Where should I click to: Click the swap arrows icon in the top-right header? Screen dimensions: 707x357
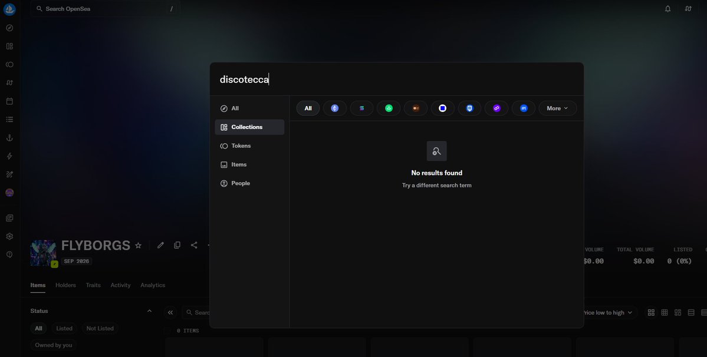[x=688, y=9]
